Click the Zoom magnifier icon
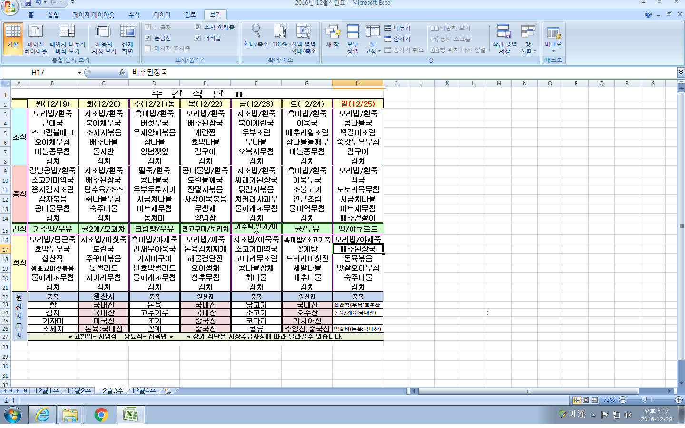Image resolution: width=685 pixels, height=428 pixels. tap(256, 31)
